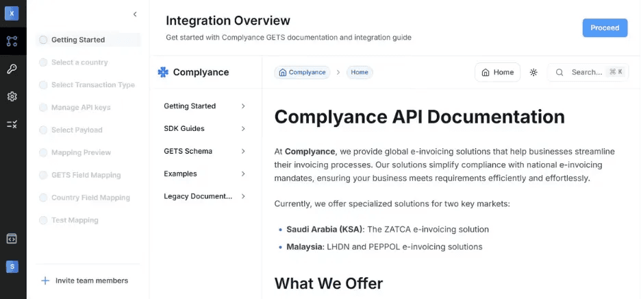Click the Complyance snowflake logo
The height and width of the screenshot is (299, 641).
163,72
